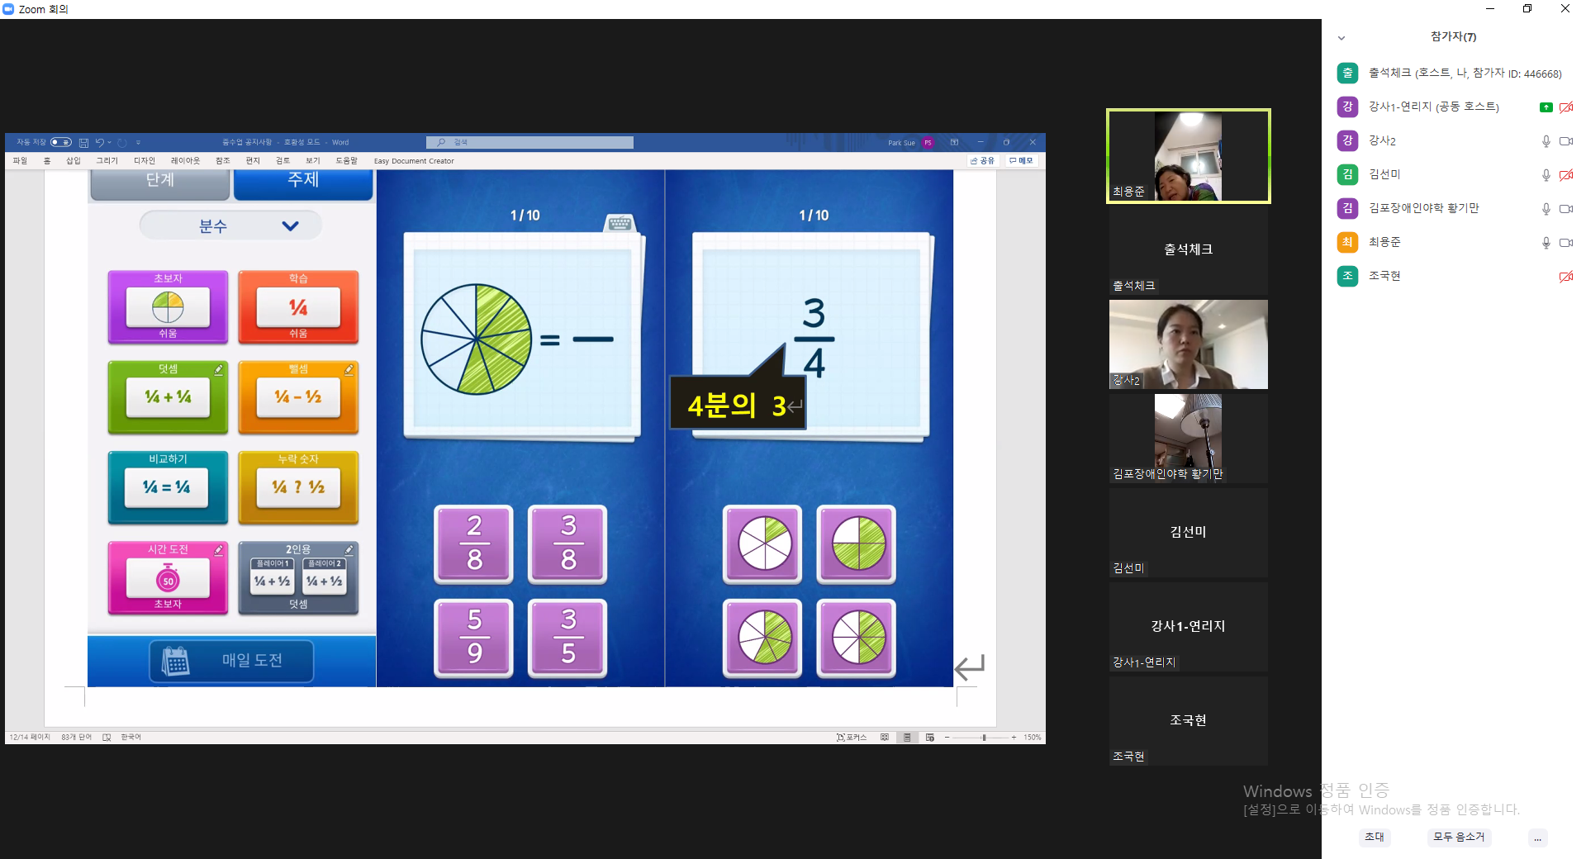This screenshot has height=859, width=1586.
Task: Click the undo arrow in Word
Action: 99,143
